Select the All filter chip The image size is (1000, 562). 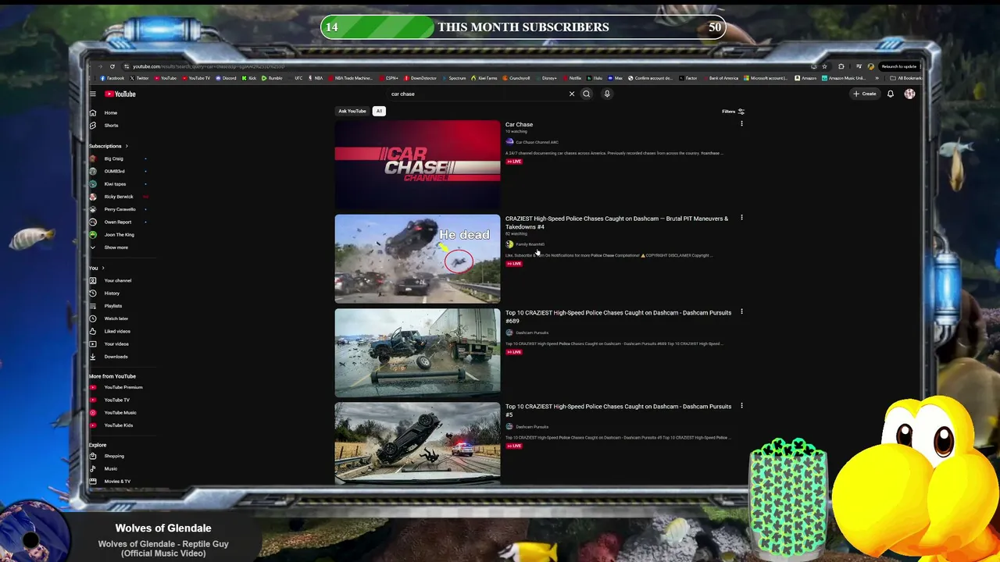tap(379, 111)
